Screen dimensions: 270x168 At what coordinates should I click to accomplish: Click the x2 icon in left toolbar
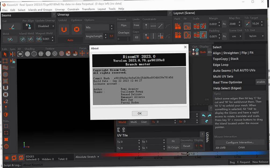(6, 101)
